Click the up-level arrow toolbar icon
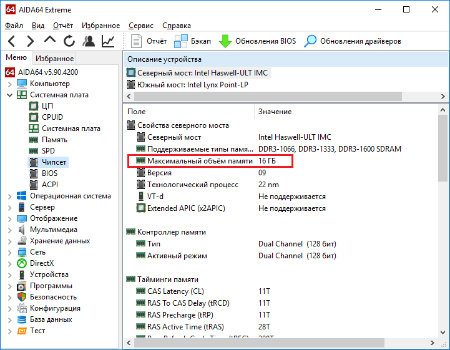Image resolution: width=450 pixels, height=350 pixels. pyautogui.click(x=50, y=39)
